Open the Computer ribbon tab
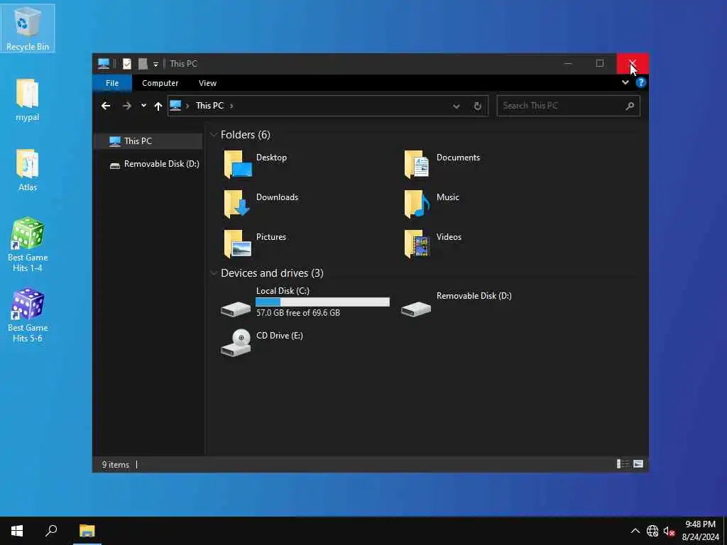Screen dimensions: 727x545 tap(160, 83)
